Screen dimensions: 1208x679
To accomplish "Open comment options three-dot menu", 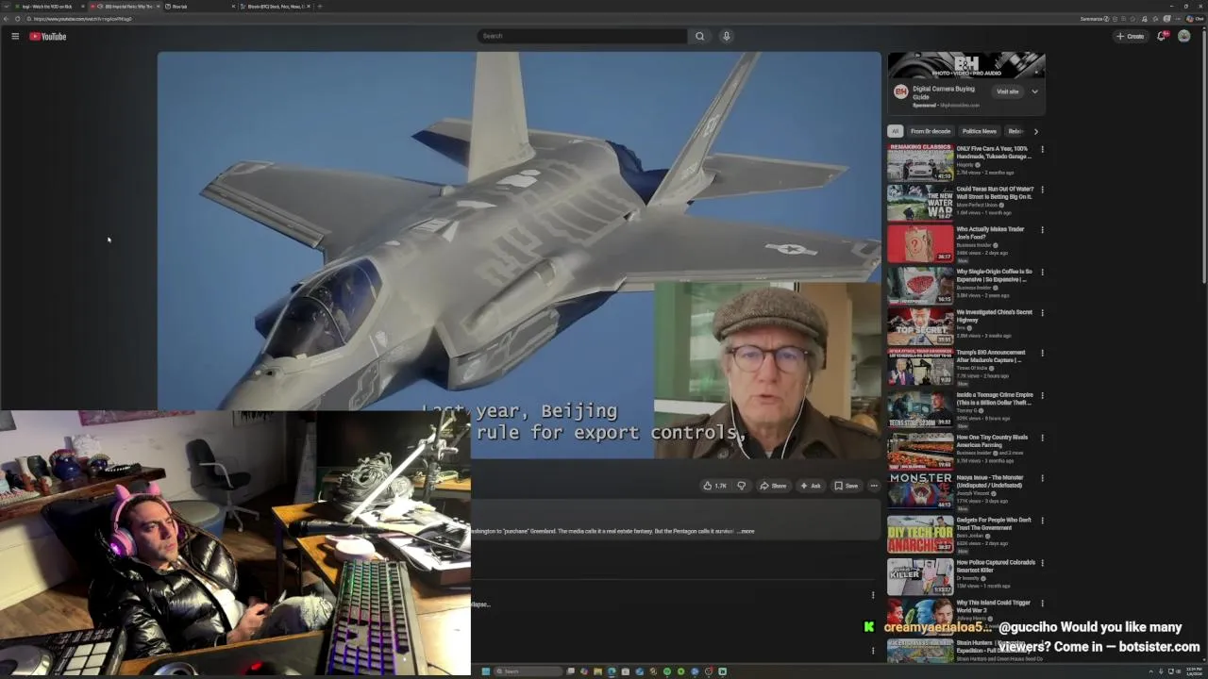I will pos(873,595).
